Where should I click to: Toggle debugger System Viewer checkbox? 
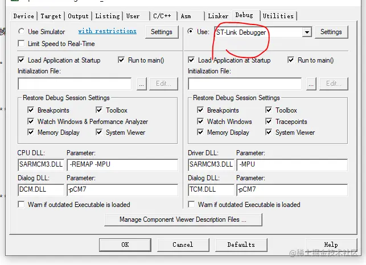point(269,132)
